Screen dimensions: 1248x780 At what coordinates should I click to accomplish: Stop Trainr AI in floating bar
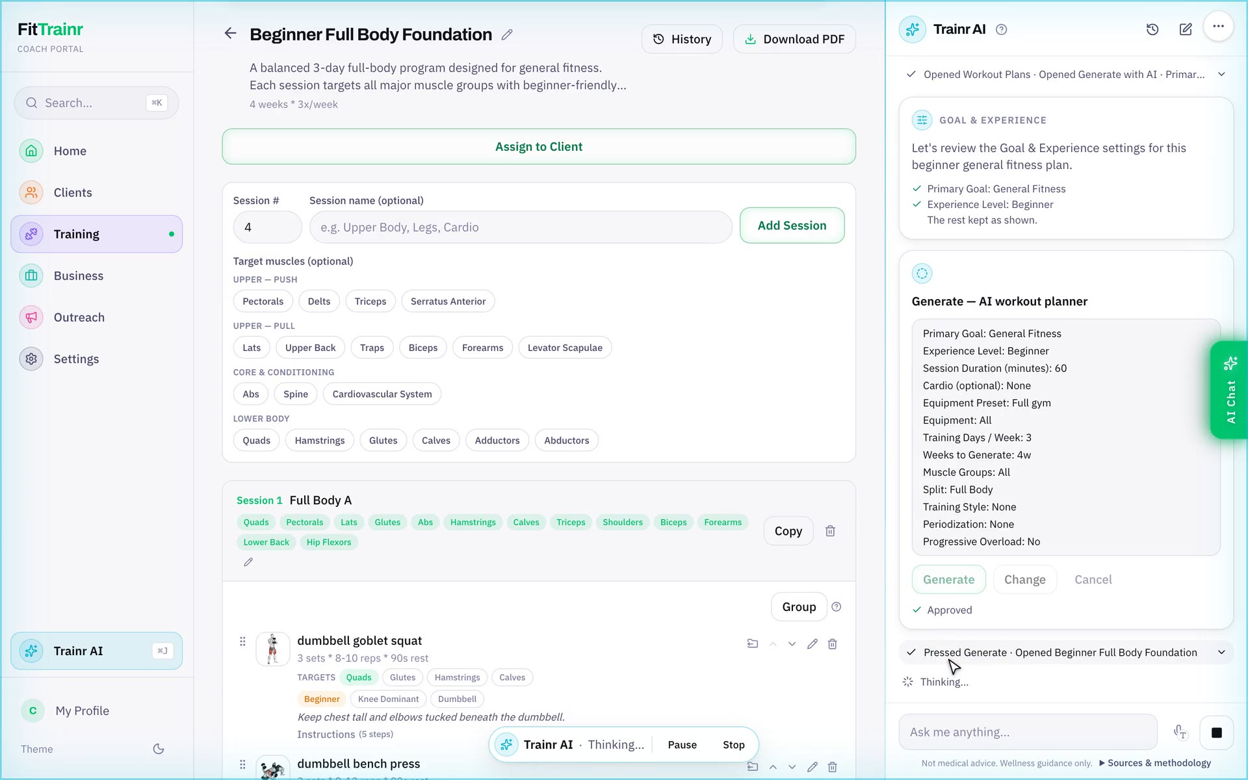pyautogui.click(x=734, y=745)
